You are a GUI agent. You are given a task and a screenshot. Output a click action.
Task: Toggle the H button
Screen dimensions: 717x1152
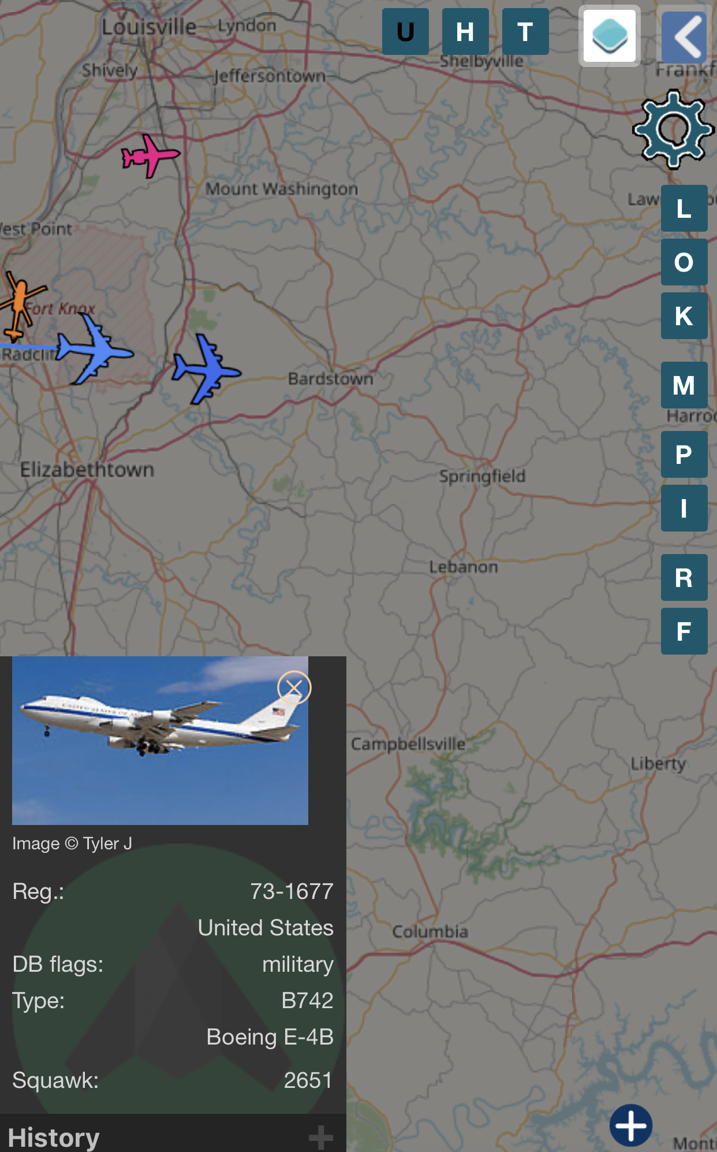(x=465, y=32)
